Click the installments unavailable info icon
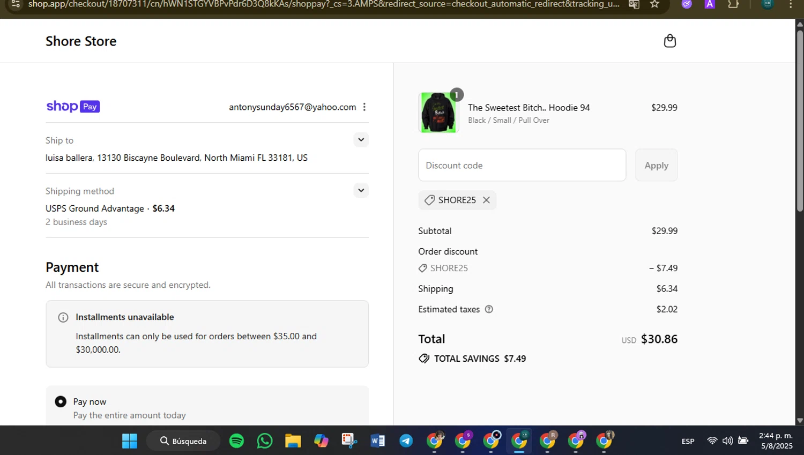The width and height of the screenshot is (804, 455). (63, 317)
